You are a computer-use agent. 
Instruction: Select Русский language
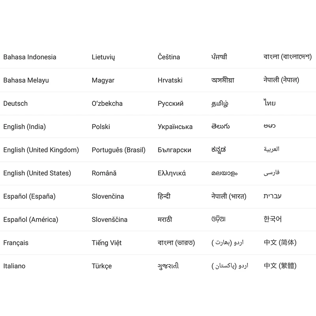[171, 103]
